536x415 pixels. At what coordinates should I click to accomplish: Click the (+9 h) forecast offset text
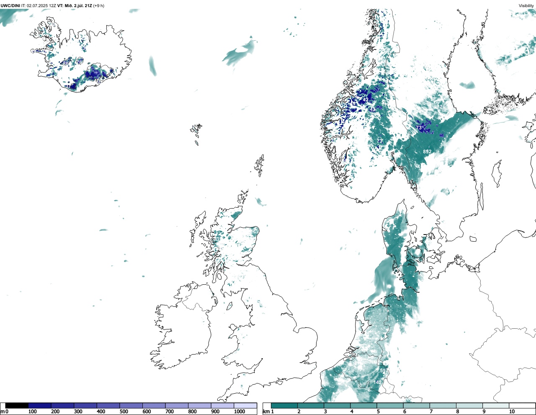tap(99, 5)
